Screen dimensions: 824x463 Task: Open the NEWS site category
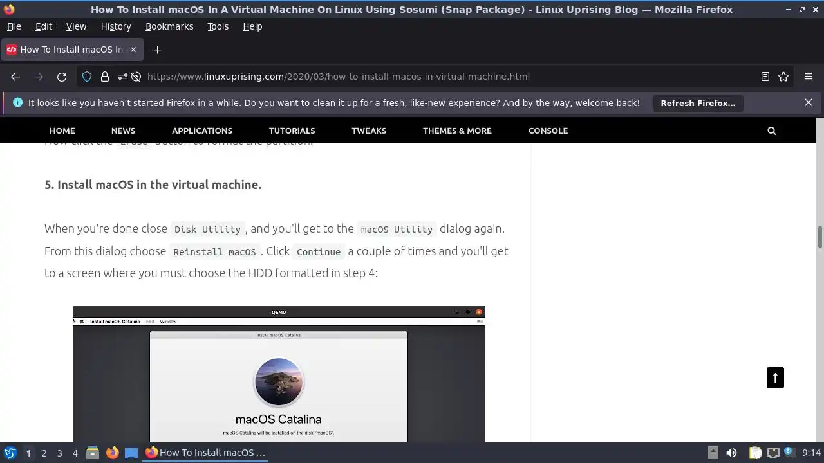click(123, 131)
